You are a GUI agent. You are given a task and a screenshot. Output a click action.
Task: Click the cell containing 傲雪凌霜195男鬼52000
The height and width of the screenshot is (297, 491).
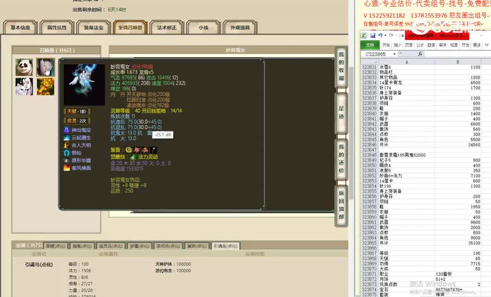tap(406, 155)
